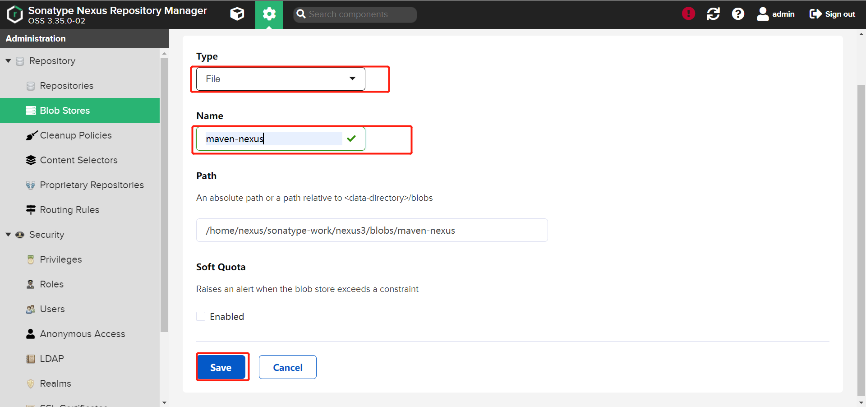The height and width of the screenshot is (407, 866).
Task: Click the Sonatype Nexus Repository Manager title
Action: [118, 10]
